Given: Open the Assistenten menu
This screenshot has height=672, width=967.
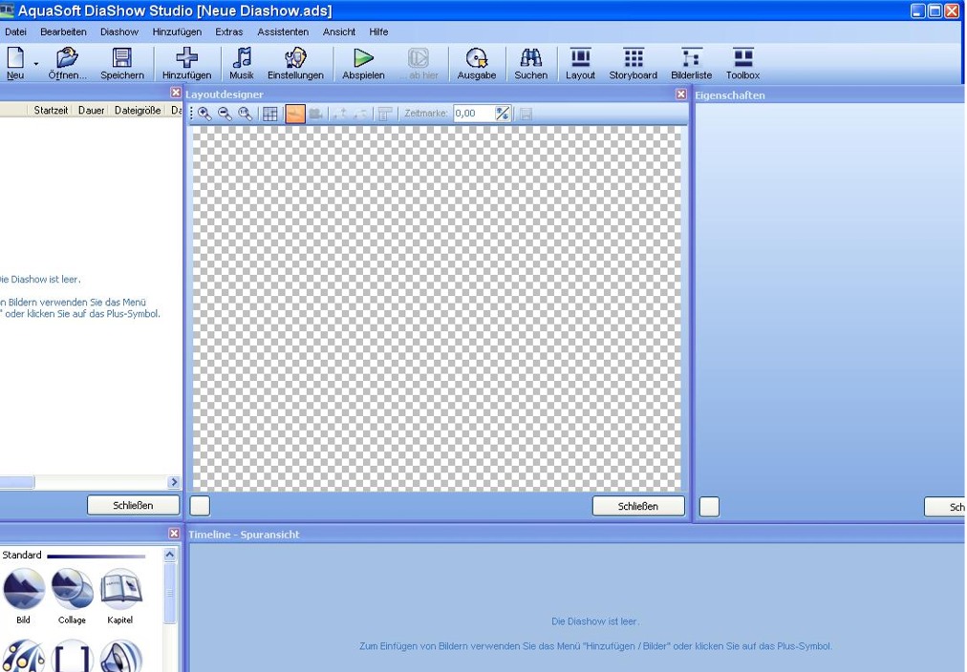Looking at the screenshot, I should tap(283, 31).
